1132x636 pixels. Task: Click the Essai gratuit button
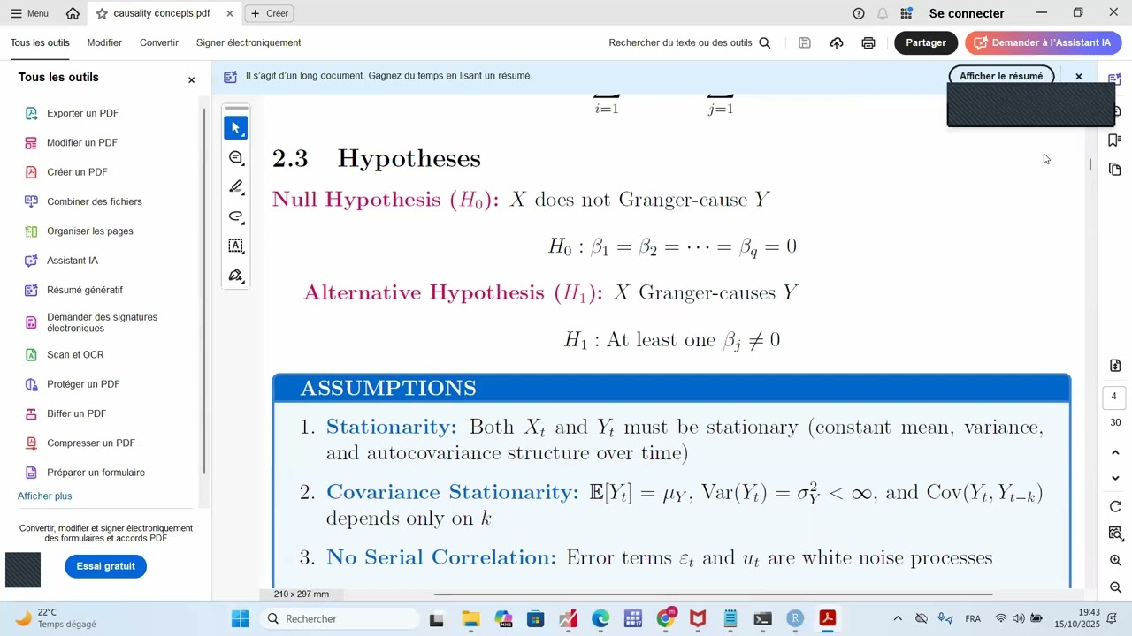tap(105, 566)
